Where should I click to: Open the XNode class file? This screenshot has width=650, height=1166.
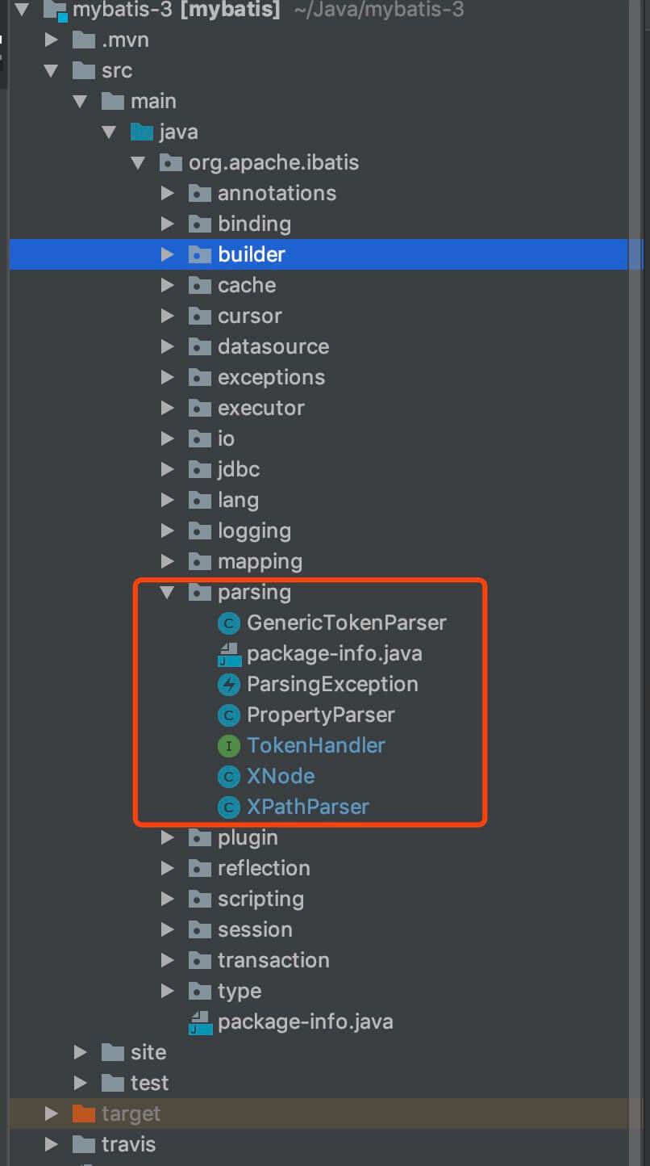click(x=281, y=776)
